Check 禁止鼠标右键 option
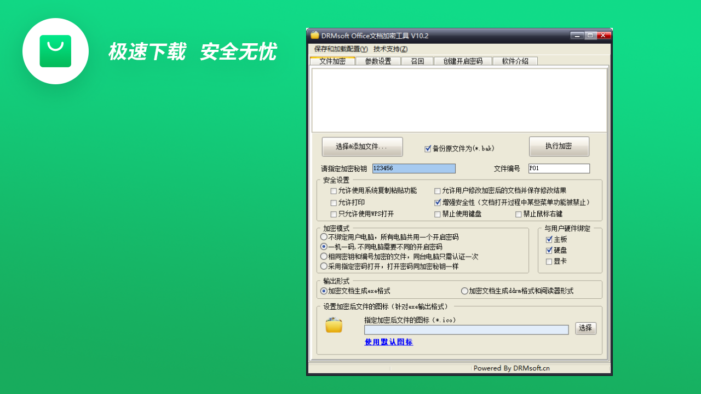Screen dimensions: 701x394 pos(518,214)
